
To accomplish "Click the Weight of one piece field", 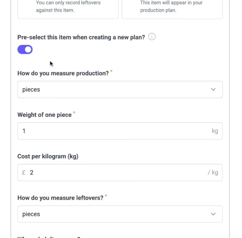I will (120, 131).
